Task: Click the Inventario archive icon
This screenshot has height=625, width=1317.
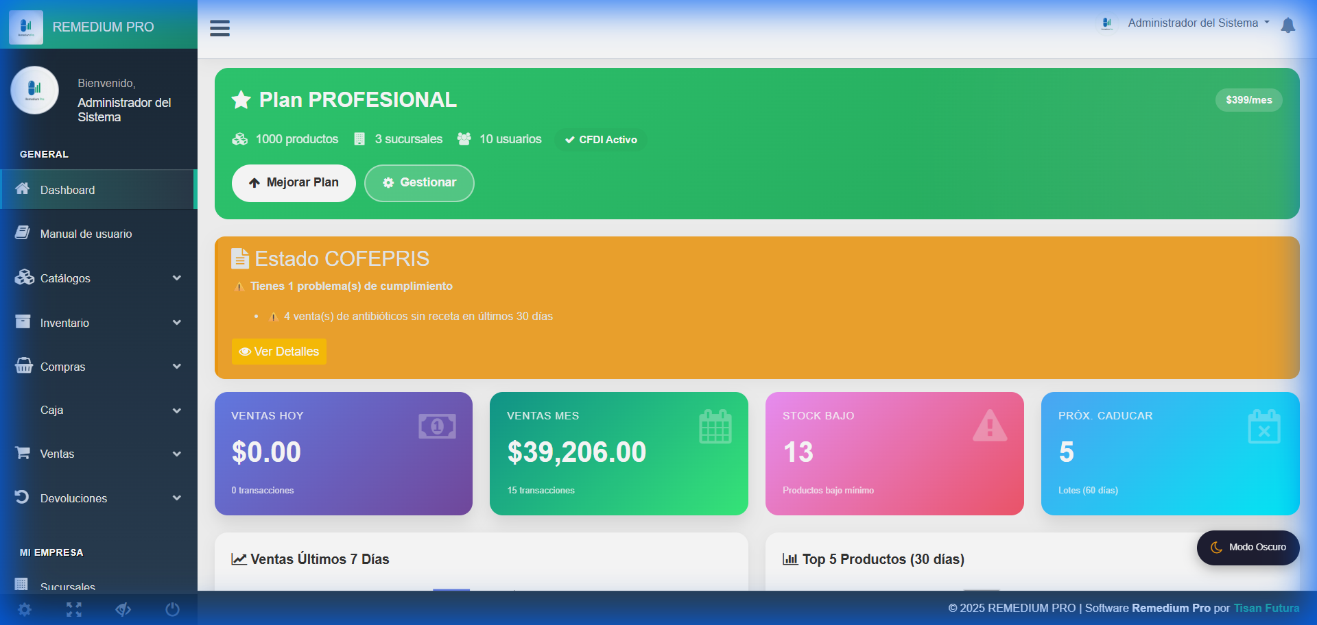Action: coord(23,321)
